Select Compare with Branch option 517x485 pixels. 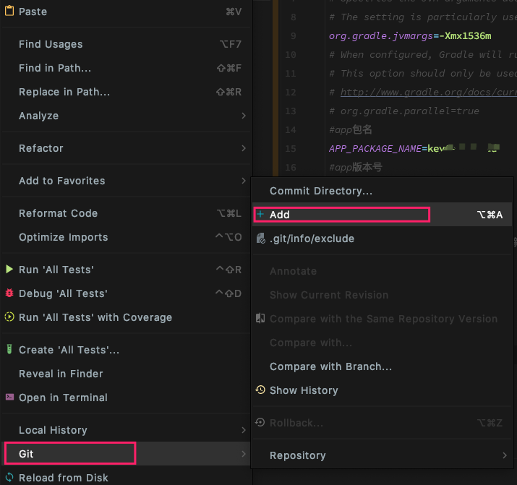330,366
